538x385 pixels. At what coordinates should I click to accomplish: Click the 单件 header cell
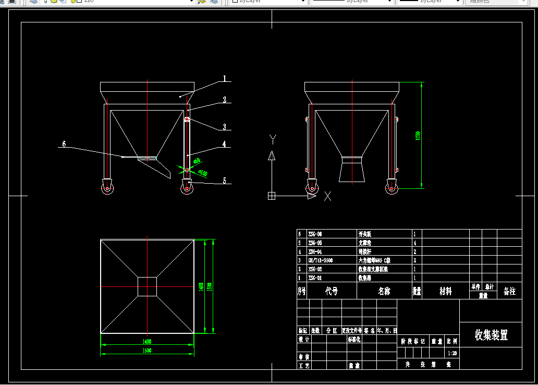coord(475,286)
